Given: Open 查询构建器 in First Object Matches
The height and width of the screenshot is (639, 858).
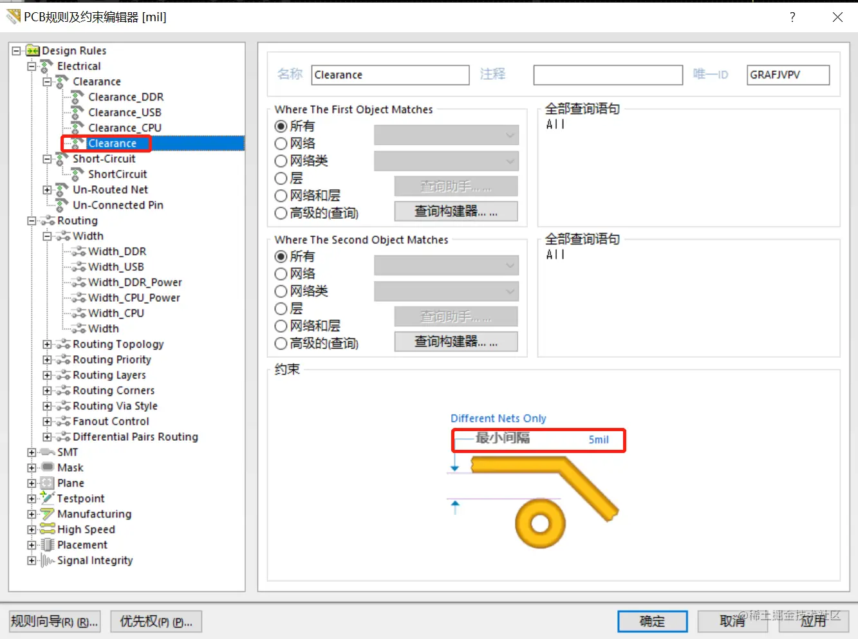Looking at the screenshot, I should (x=456, y=211).
